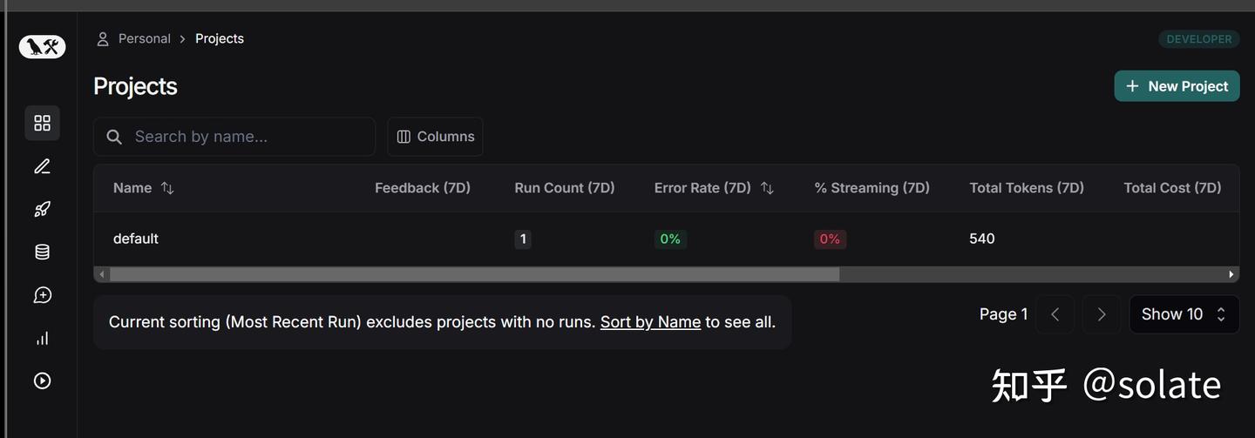Click the Total Cost (7D) column header
Screen dimensions: 1255x438
coord(1172,188)
